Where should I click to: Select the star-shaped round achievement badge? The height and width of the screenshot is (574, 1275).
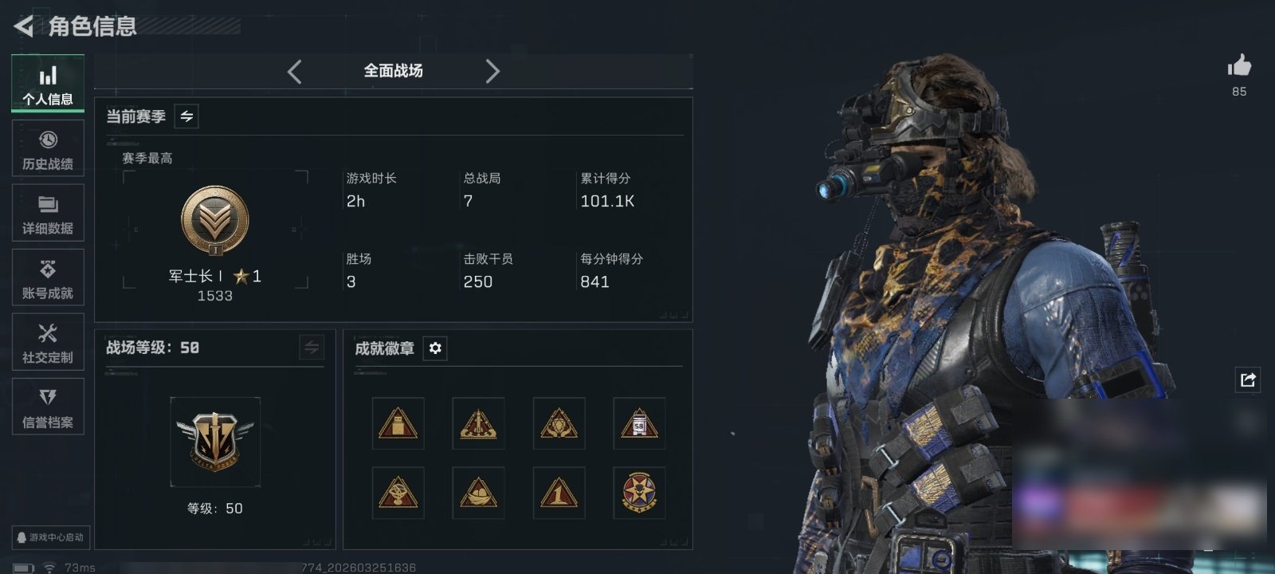pos(639,493)
